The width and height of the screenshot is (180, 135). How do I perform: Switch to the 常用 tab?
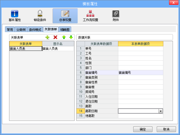click(x=10, y=30)
